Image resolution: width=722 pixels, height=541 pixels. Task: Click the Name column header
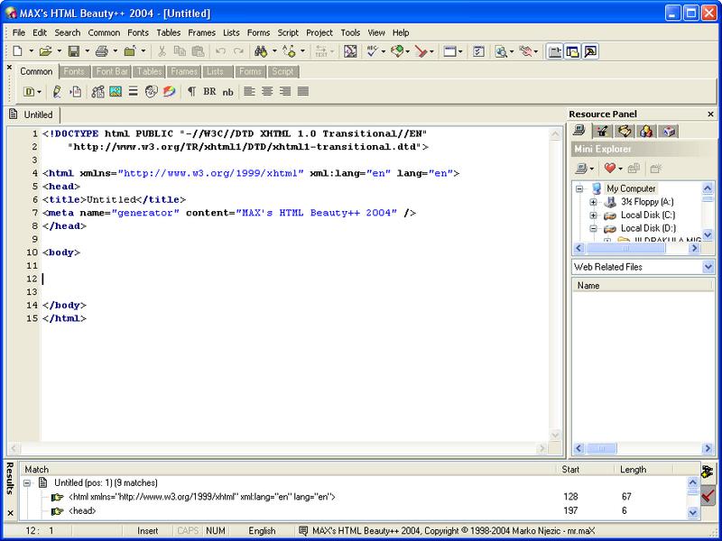pyautogui.click(x=643, y=286)
